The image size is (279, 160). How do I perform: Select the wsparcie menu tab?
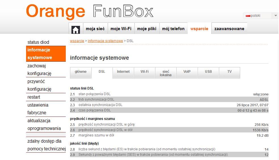pyautogui.click(x=199, y=28)
